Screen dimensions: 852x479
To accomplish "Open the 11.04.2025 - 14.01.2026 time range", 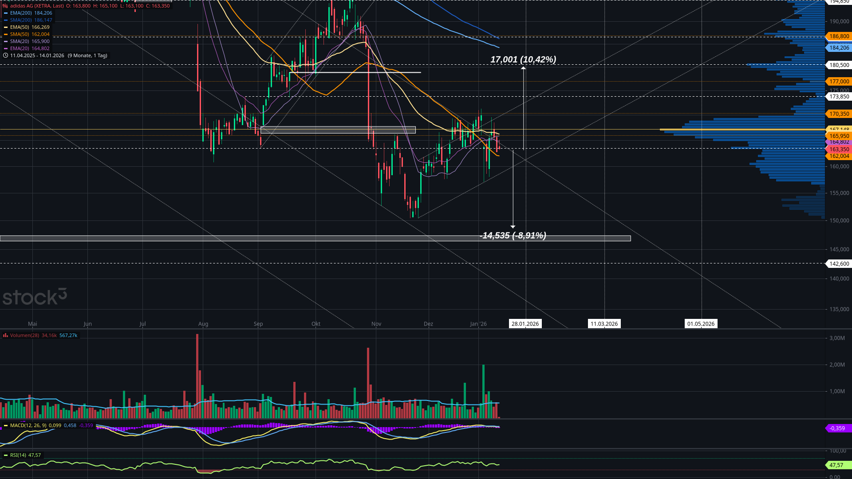I will click(x=37, y=56).
